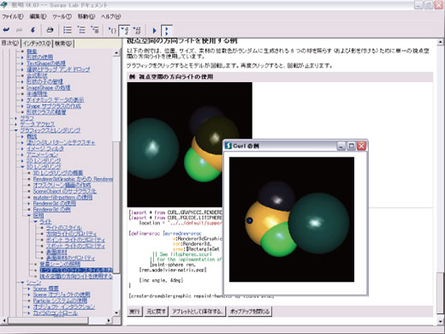Open the ツール menu

pyautogui.click(x=62, y=16)
